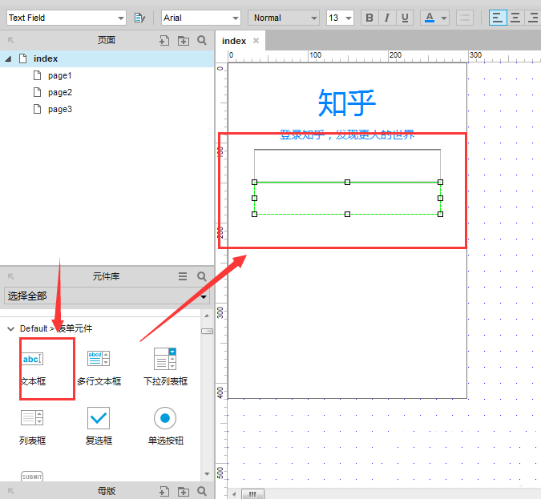Open the font color dropdown arrow

click(444, 18)
